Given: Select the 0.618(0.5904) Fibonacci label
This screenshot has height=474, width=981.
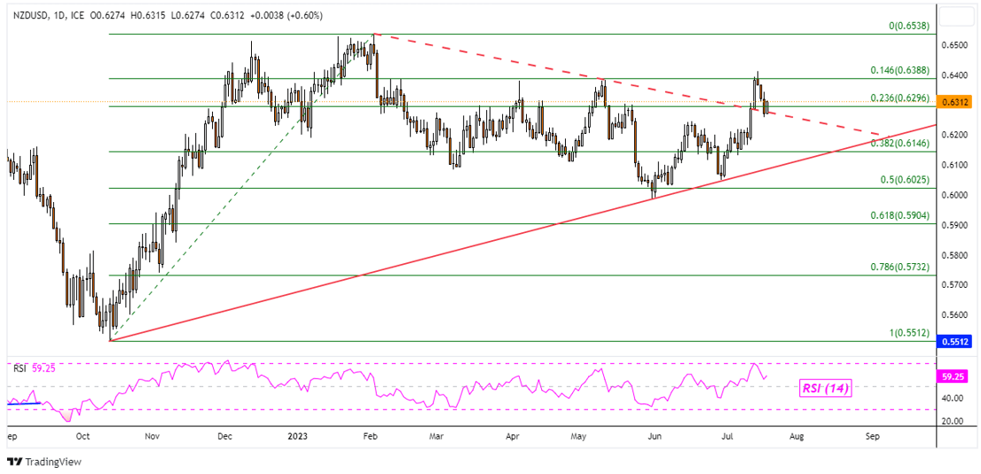Looking at the screenshot, I should click(x=899, y=216).
